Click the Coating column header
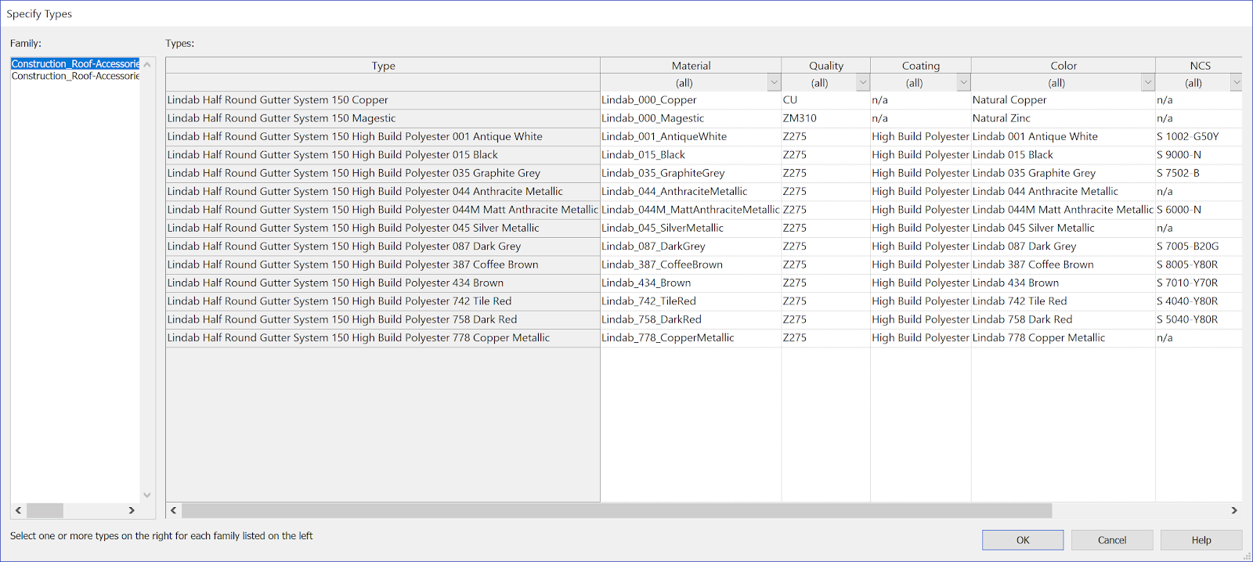1253x562 pixels. coord(921,66)
